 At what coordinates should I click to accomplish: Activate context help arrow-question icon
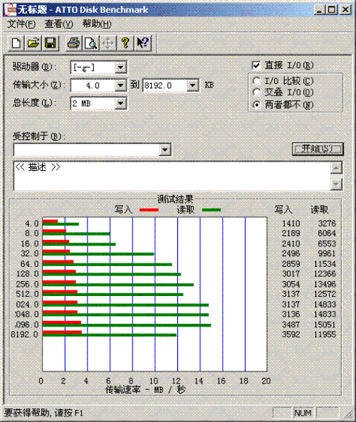[x=142, y=43]
